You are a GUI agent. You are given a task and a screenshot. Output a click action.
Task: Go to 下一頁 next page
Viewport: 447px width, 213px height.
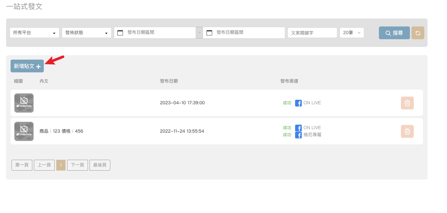click(77, 165)
